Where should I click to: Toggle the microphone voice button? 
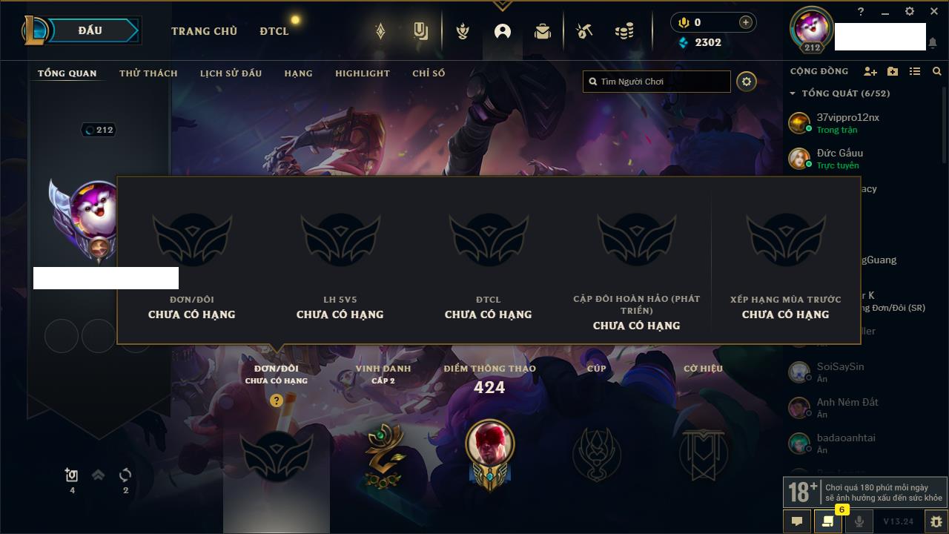click(x=859, y=521)
